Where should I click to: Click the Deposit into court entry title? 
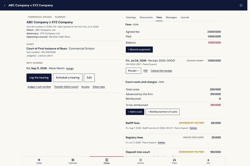click(138, 152)
